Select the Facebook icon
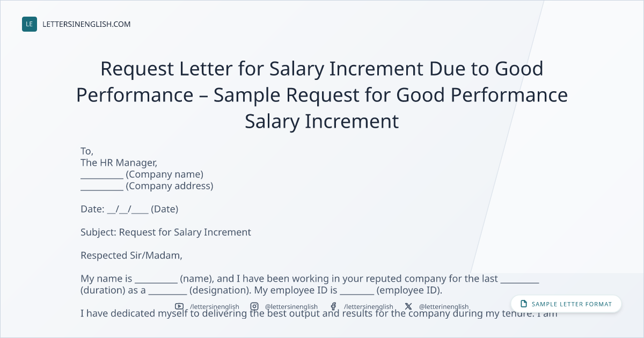The height and width of the screenshot is (338, 644). point(333,306)
